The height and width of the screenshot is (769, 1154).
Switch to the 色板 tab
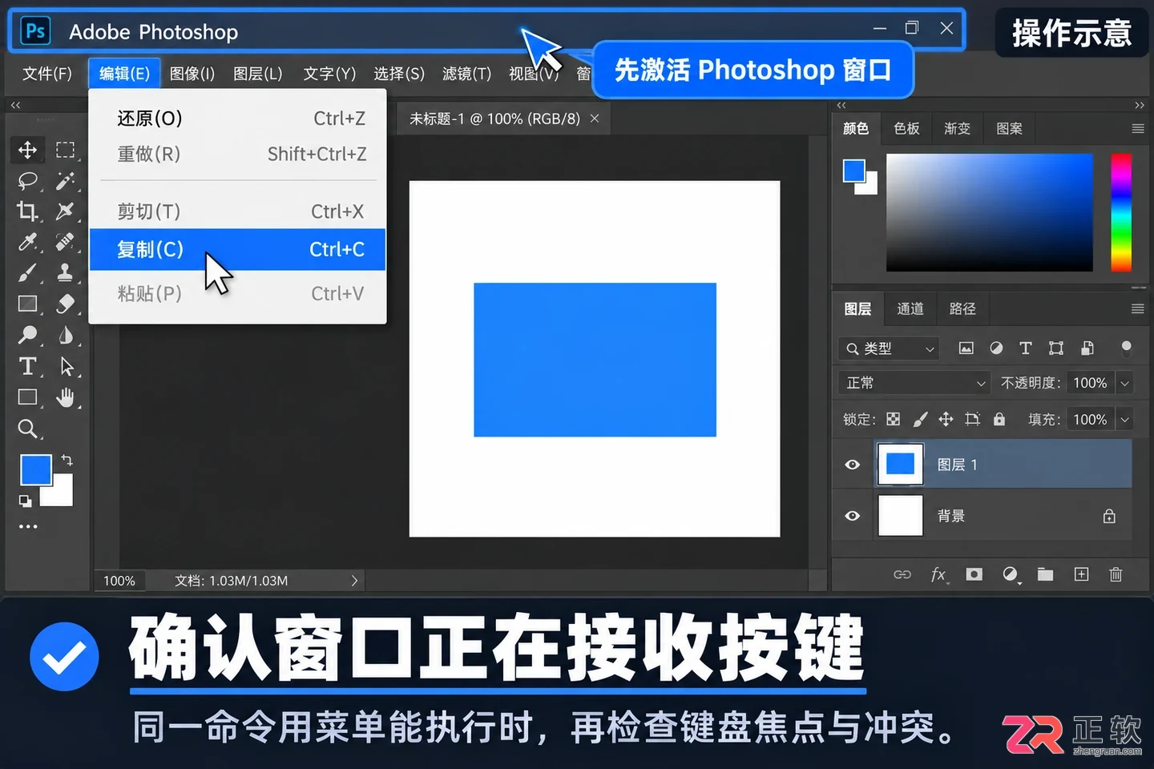pos(906,128)
